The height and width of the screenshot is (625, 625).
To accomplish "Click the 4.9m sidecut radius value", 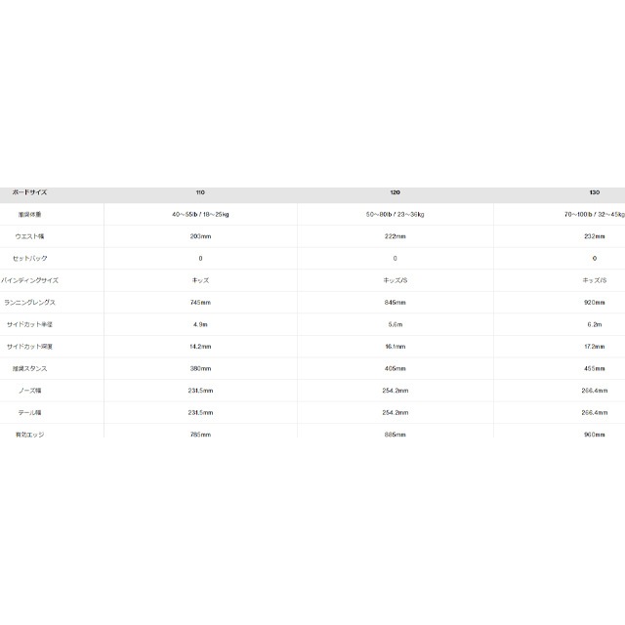I will point(199,324).
